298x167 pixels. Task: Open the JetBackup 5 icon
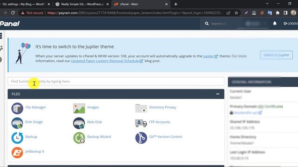point(17,153)
